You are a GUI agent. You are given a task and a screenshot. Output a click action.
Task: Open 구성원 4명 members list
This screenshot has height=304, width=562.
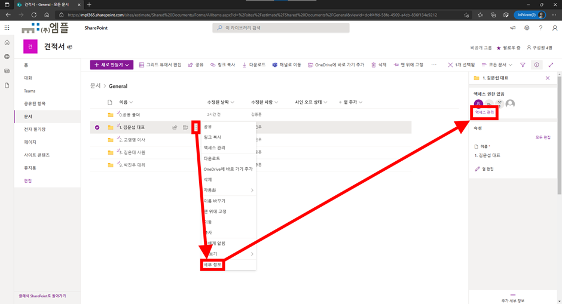[x=539, y=48]
